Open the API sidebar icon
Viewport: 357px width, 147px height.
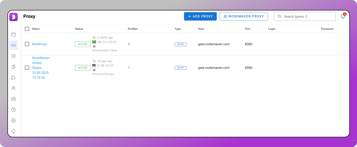(14, 99)
